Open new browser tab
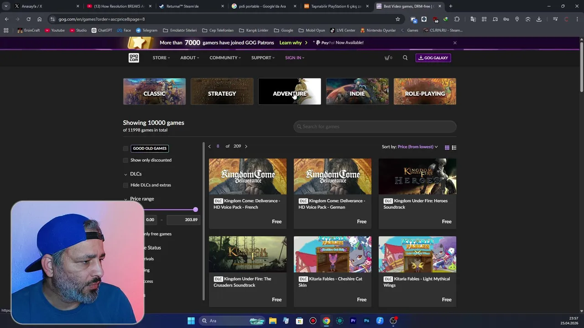Image resolution: width=584 pixels, height=328 pixels. 450,6
